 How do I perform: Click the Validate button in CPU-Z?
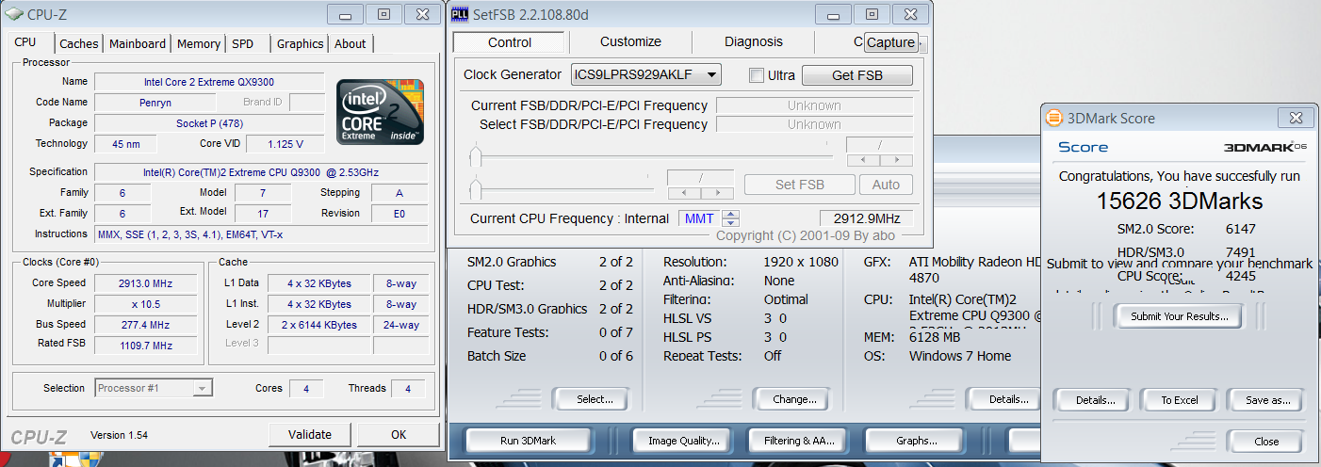pos(310,434)
